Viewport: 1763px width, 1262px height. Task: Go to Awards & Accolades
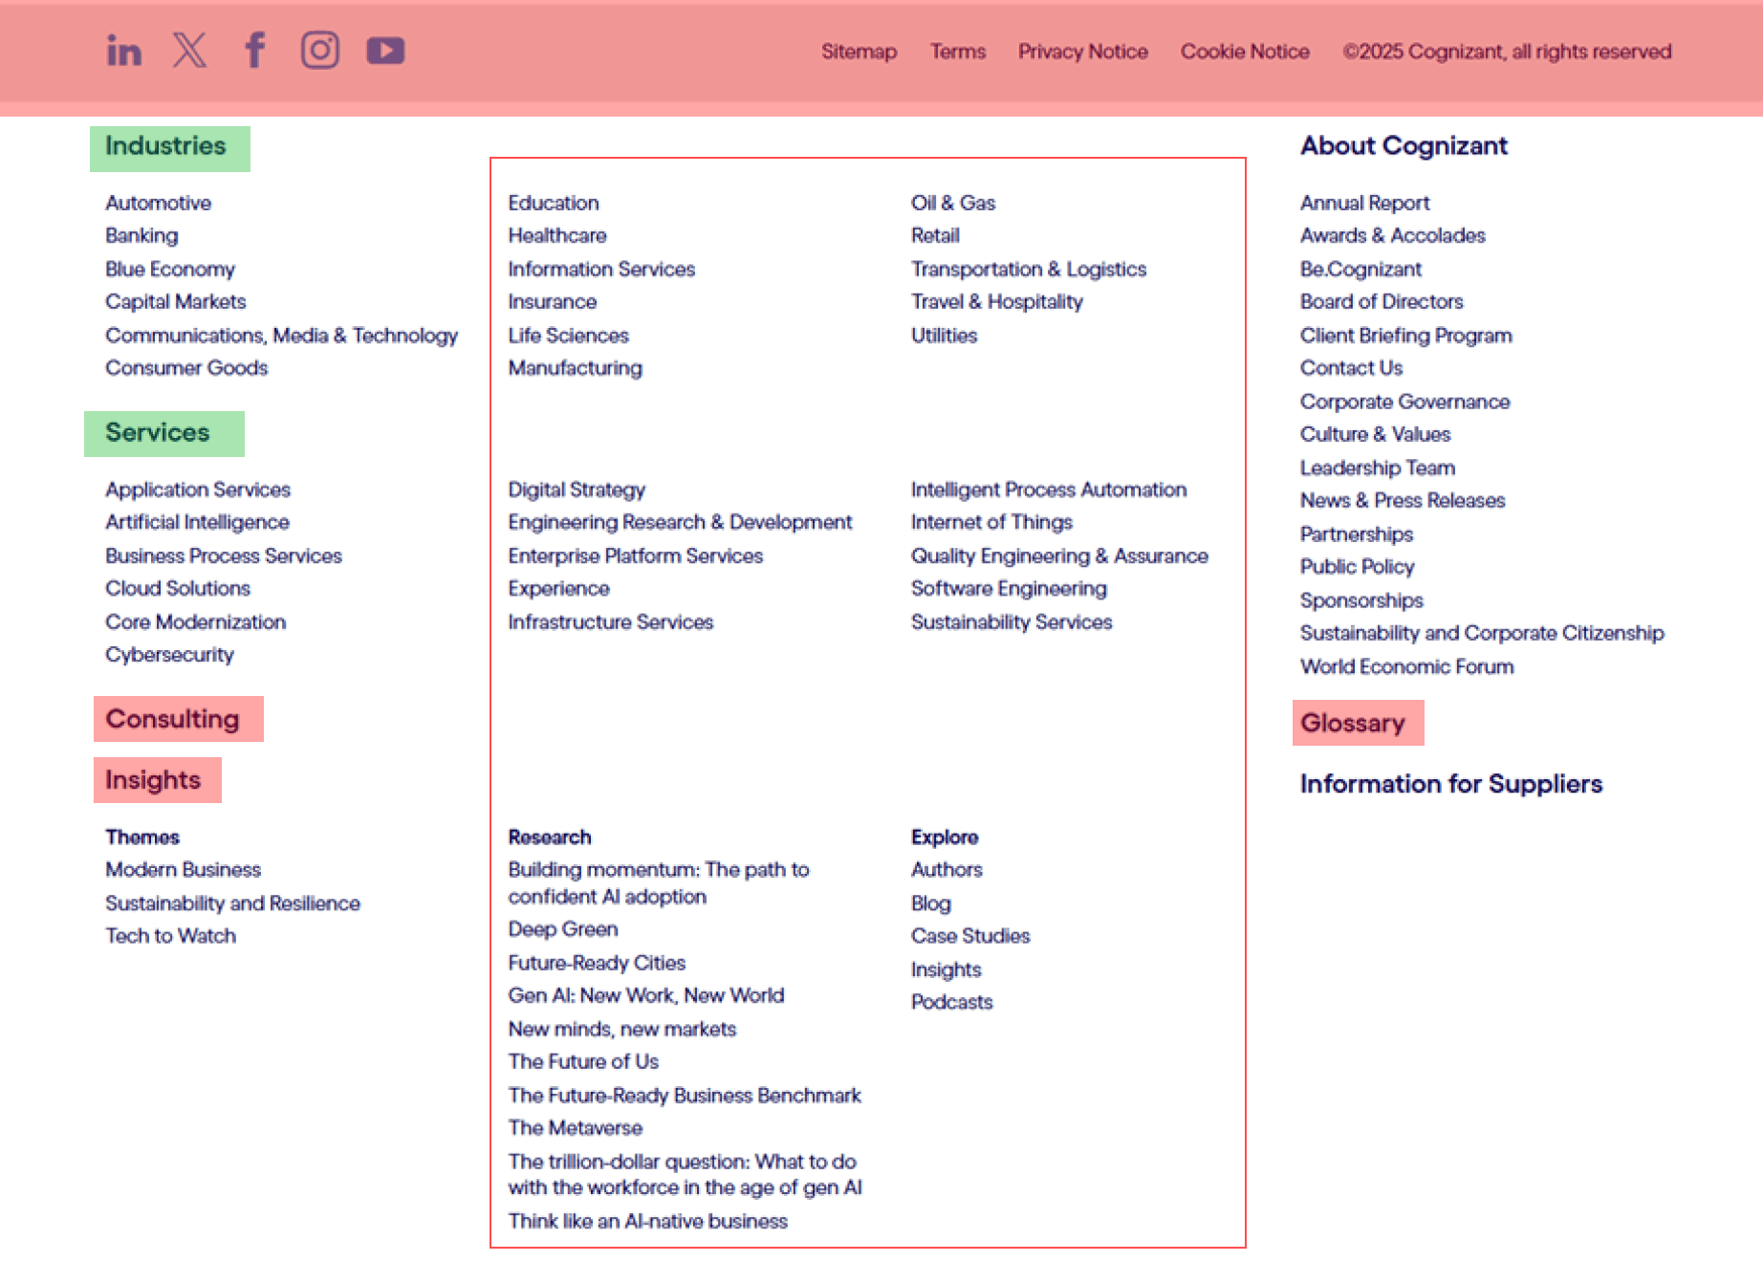click(x=1392, y=236)
